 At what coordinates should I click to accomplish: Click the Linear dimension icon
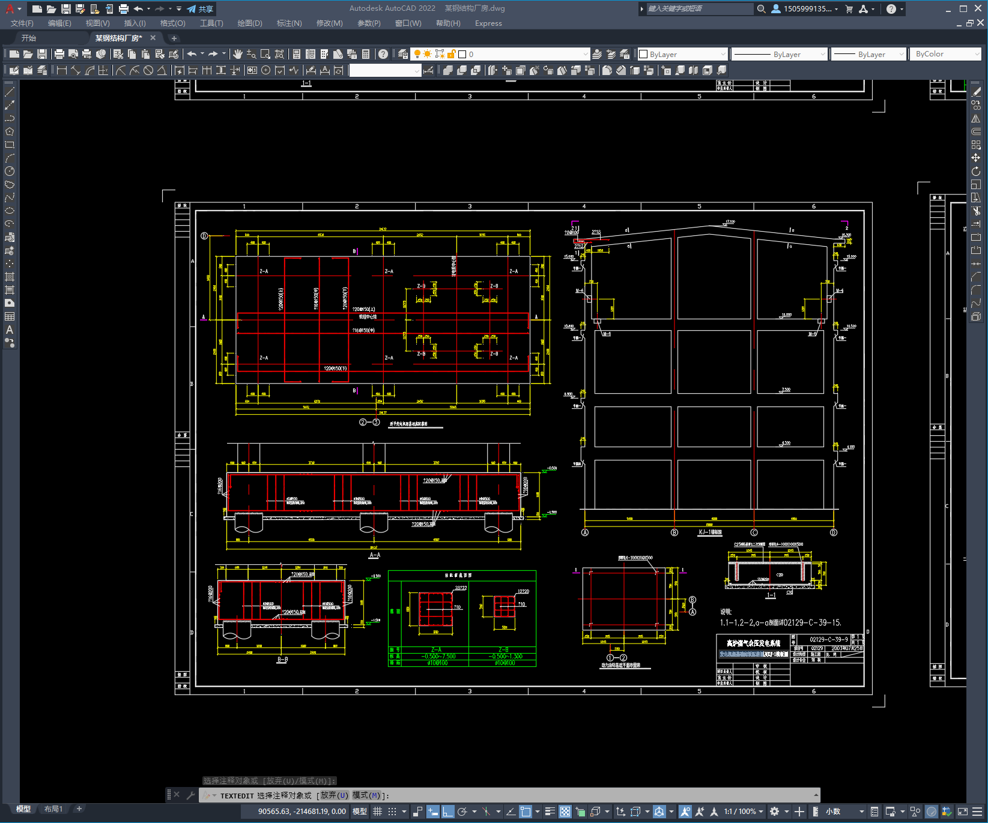click(x=61, y=70)
